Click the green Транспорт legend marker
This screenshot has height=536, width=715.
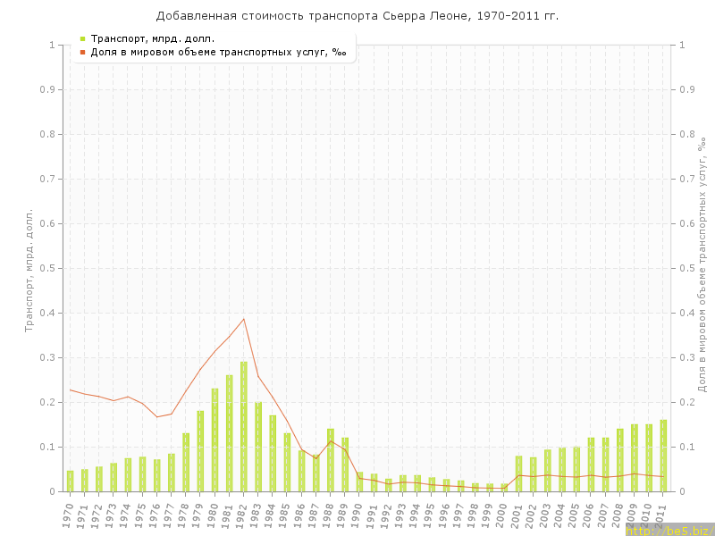coord(82,38)
